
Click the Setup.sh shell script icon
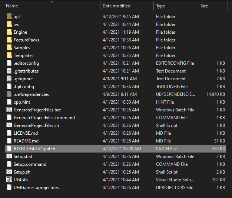(10, 172)
